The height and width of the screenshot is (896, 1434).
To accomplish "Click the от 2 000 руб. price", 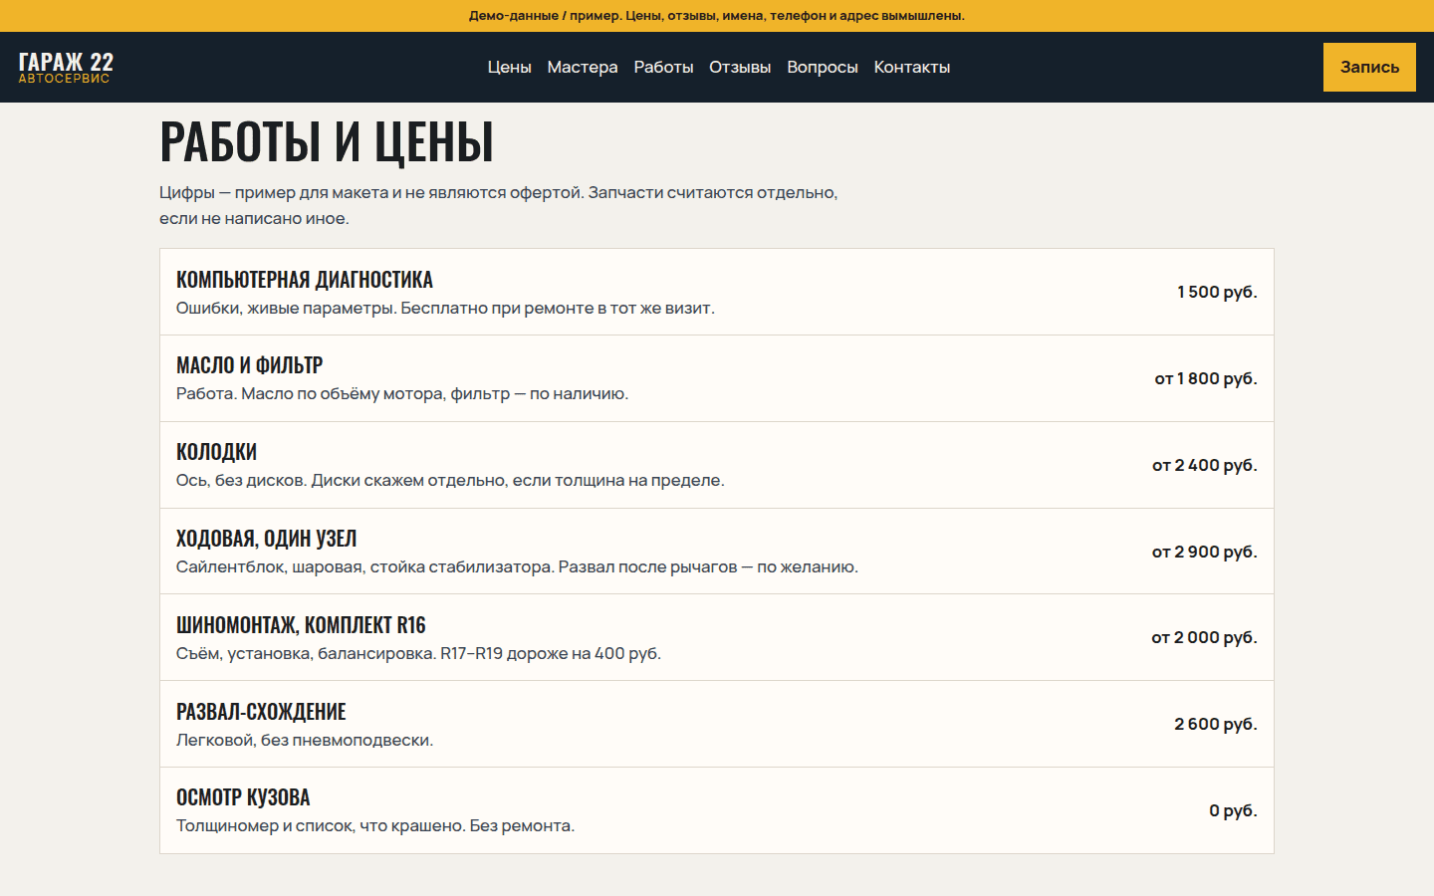I will click(x=1204, y=637).
